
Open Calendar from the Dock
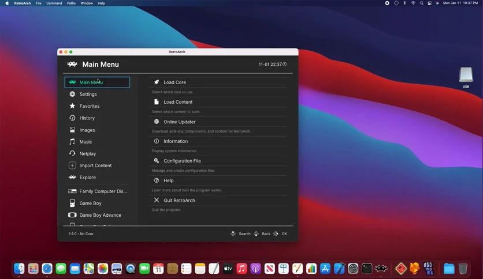tap(158, 269)
